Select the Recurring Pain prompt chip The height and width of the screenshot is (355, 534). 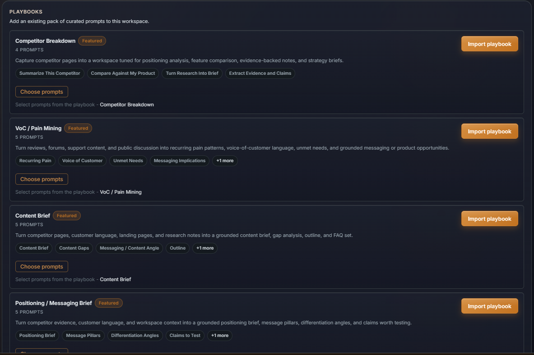[35, 160]
